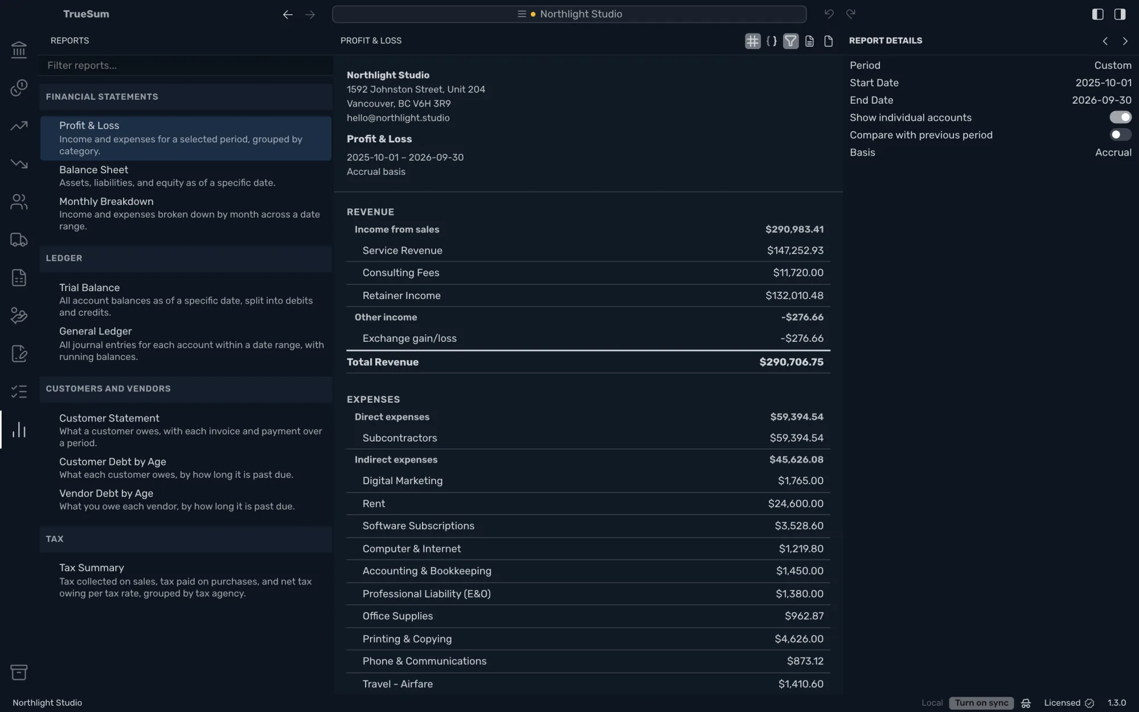The width and height of the screenshot is (1139, 712).
Task: Click the redo arrow icon
Action: (851, 14)
